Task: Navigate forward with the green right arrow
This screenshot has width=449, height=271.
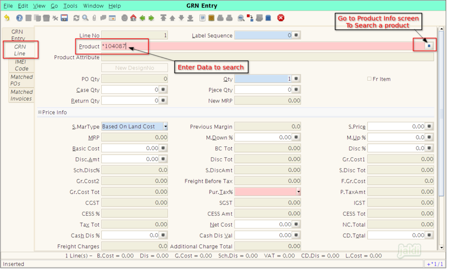Action: [151, 18]
